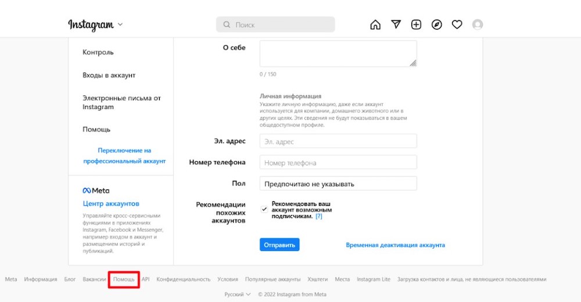Click the new post plus icon
Viewport: 581px width, 302px height.
[416, 24]
